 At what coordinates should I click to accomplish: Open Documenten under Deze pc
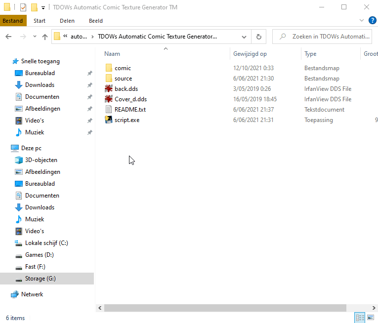[42, 195]
